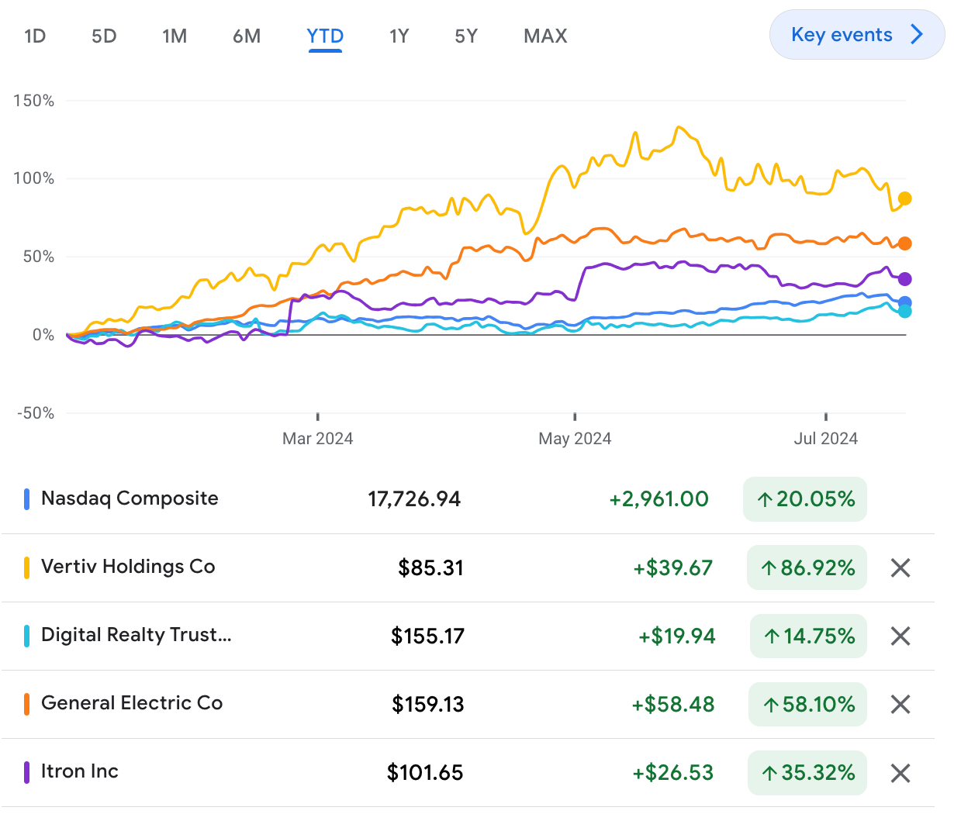Click the $101.65 Itron price
Screen dimensions: 954x814
pos(425,773)
